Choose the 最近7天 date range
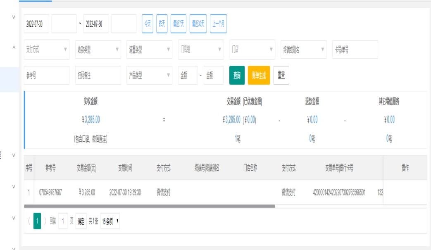431x250 pixels. pyautogui.click(x=179, y=24)
